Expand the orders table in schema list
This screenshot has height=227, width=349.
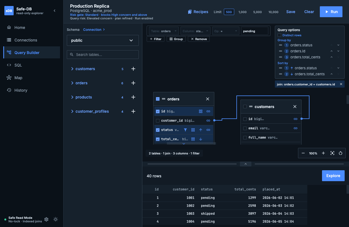tap(72, 83)
